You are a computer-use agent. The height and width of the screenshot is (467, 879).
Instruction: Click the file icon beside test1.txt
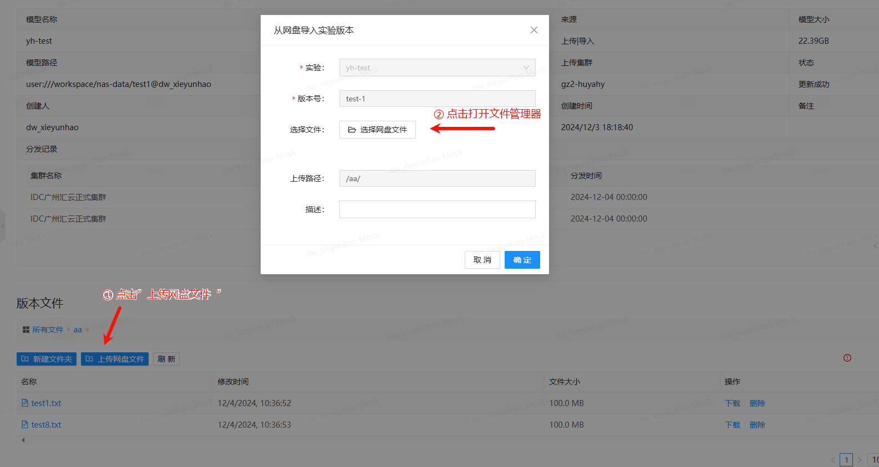(25, 403)
